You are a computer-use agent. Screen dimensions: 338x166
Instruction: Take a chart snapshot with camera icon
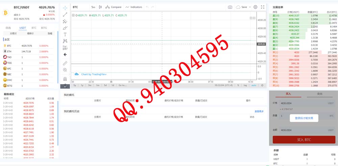coord(230,7)
